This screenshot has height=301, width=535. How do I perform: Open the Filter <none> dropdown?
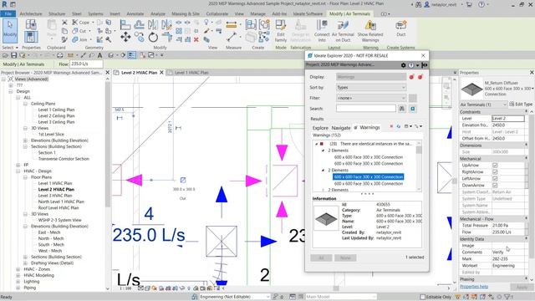[371, 98]
